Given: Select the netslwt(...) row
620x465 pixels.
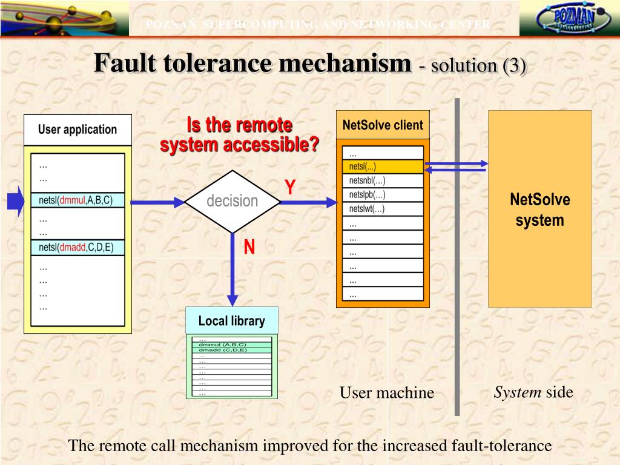Looking at the screenshot, I should tap(383, 209).
